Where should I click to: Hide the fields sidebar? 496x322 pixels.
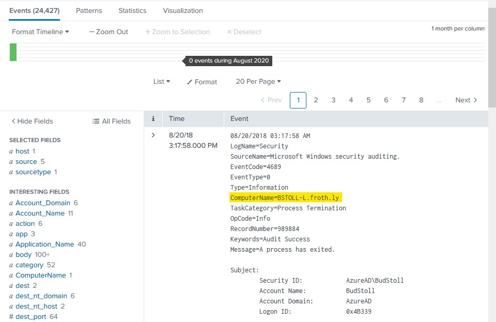coord(32,121)
